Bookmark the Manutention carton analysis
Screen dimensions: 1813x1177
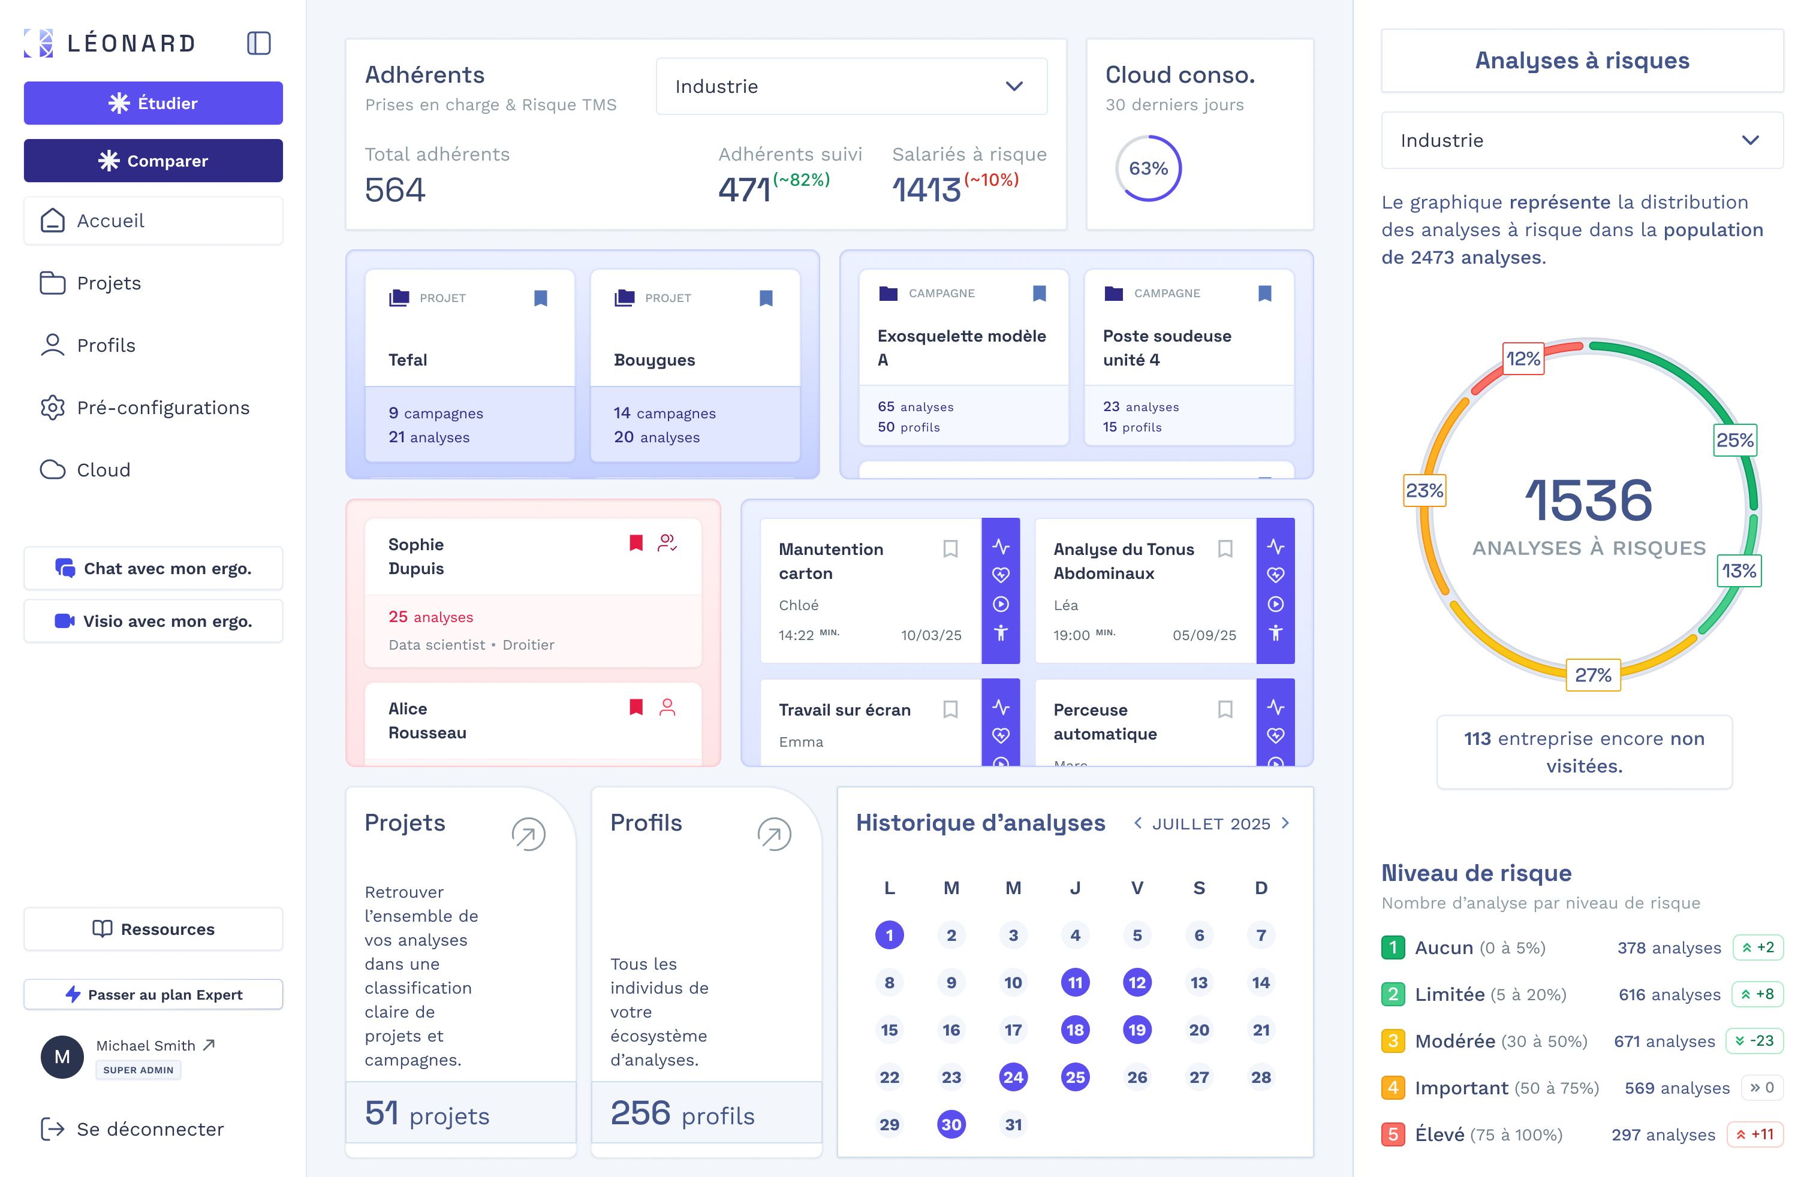(950, 549)
